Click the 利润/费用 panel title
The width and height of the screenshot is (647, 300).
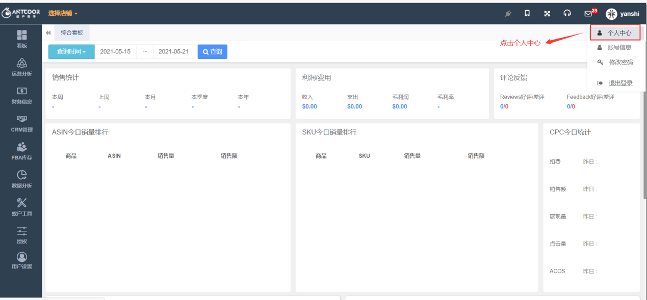(317, 78)
